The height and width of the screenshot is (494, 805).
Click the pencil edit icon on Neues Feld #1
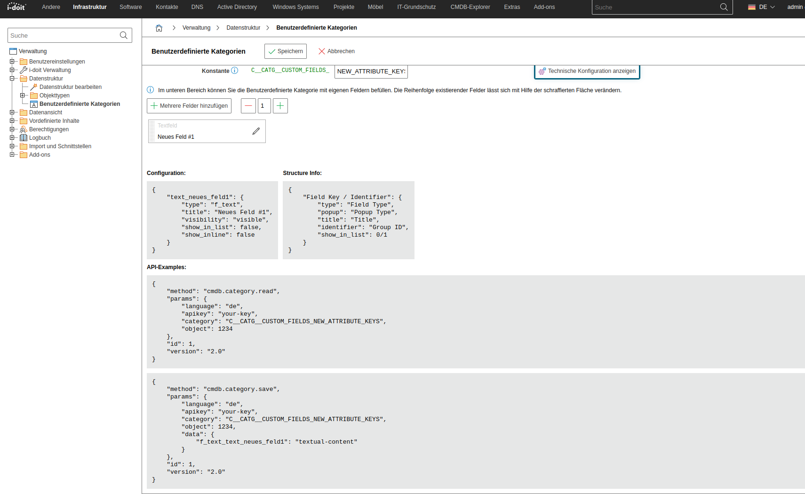pyautogui.click(x=256, y=131)
